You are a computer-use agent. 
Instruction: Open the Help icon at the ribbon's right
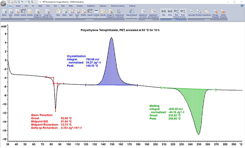click(242, 6)
